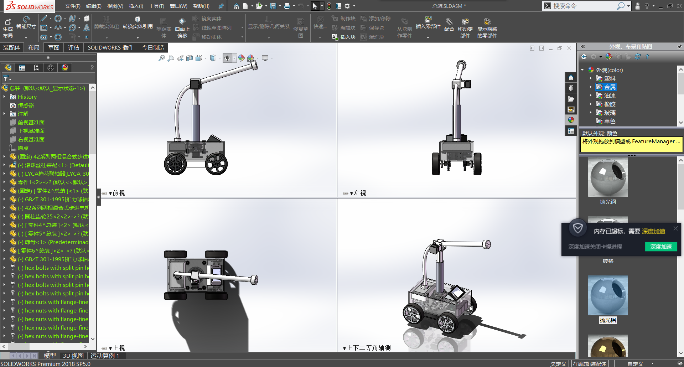Image resolution: width=684 pixels, height=367 pixels.
Task: Click Offset on Surface (曲面上偏移)
Action: pos(182,27)
